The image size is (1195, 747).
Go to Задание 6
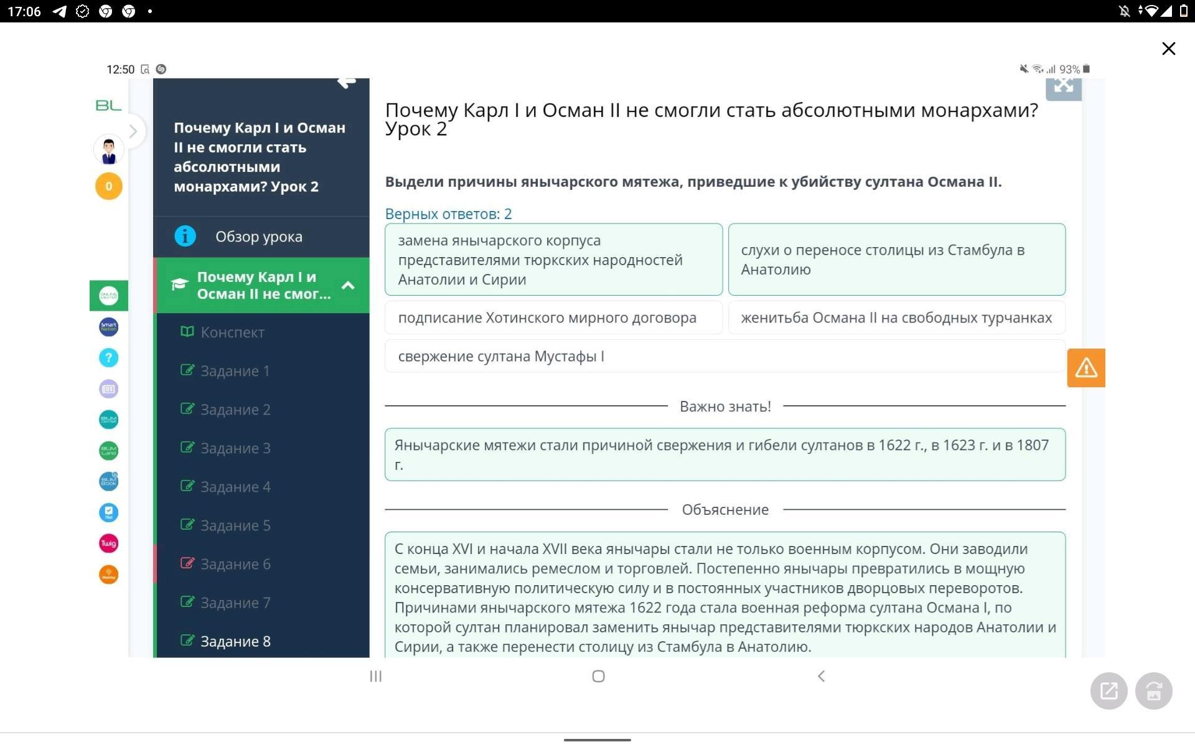[x=235, y=564]
